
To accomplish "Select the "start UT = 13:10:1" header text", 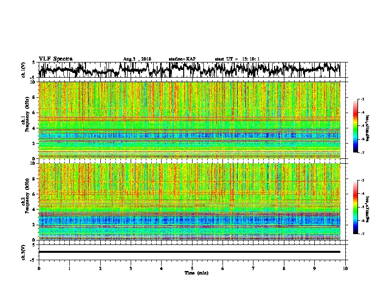I will pyautogui.click(x=237, y=59).
